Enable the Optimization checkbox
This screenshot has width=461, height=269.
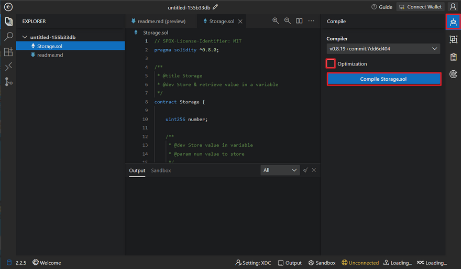point(331,63)
